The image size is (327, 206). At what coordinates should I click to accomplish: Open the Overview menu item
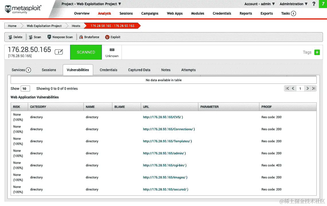click(x=82, y=13)
